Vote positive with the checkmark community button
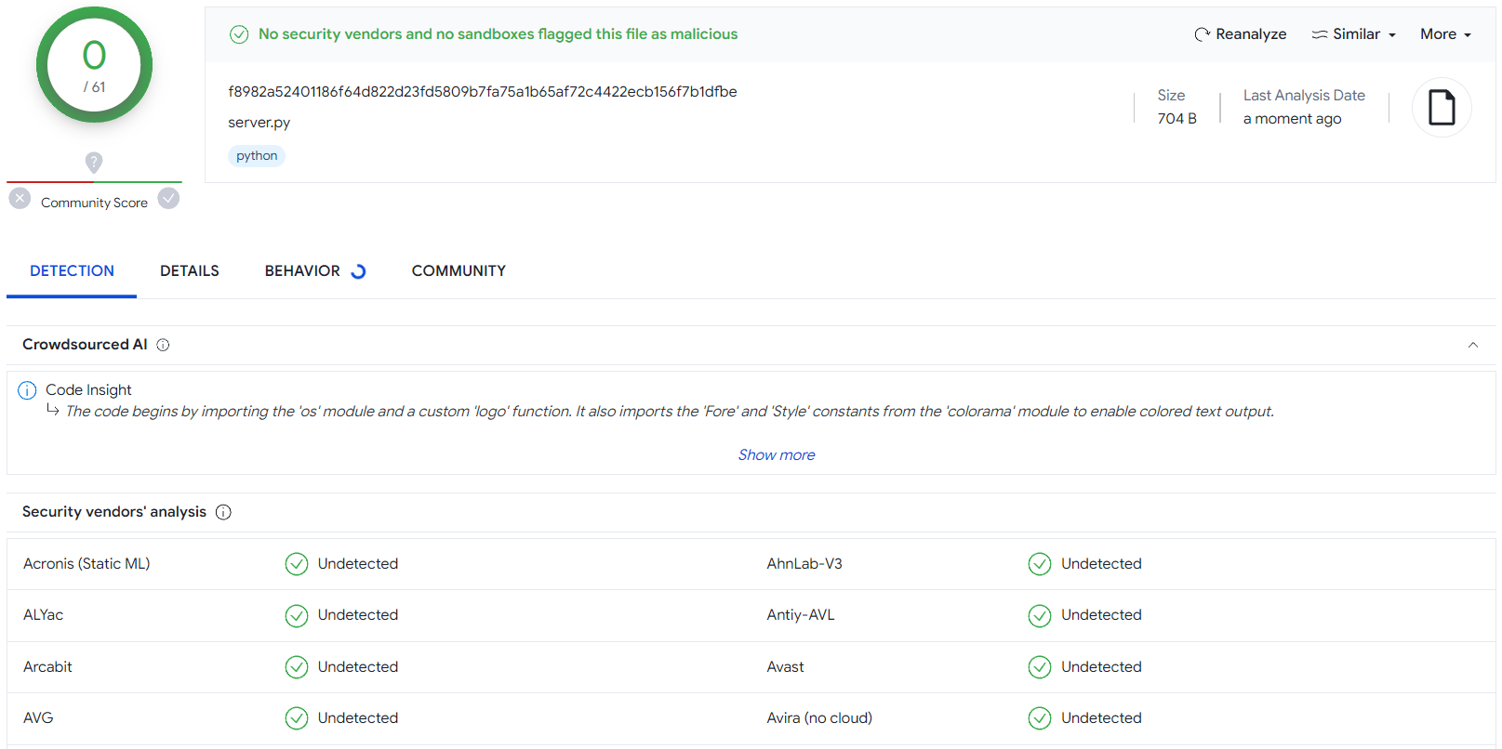The height and width of the screenshot is (749, 1502). [168, 199]
